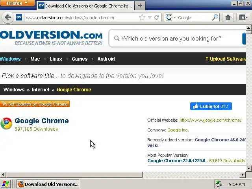Open a new tab with plus button

140,6
